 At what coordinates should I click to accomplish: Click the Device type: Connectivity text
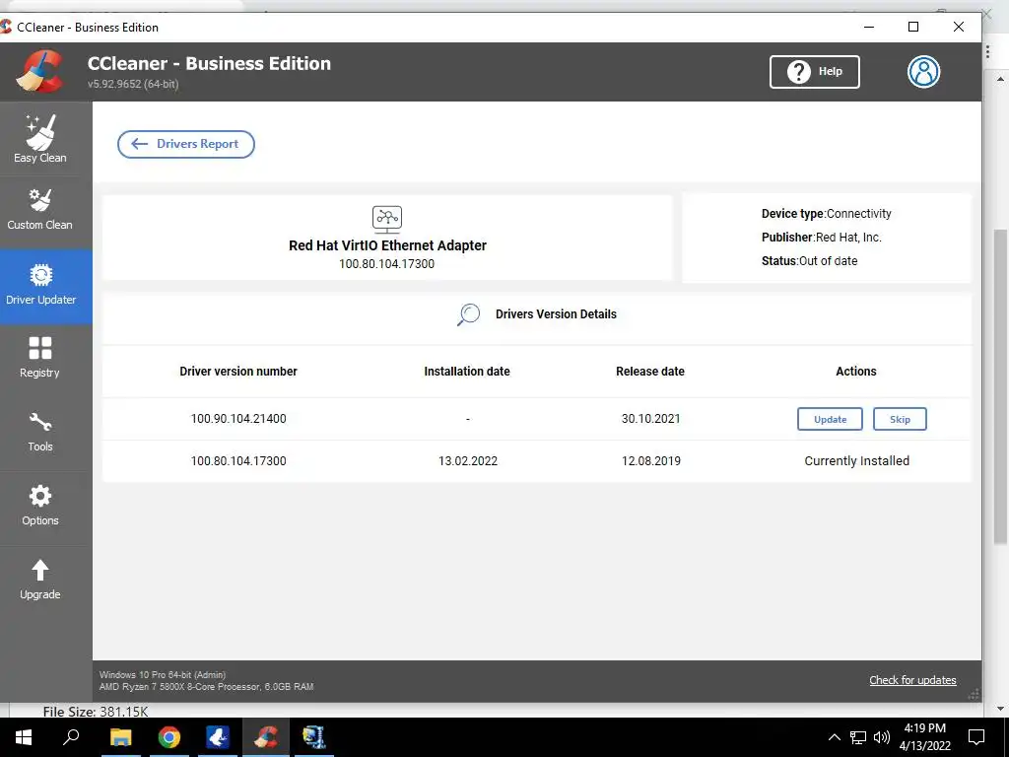pos(827,214)
